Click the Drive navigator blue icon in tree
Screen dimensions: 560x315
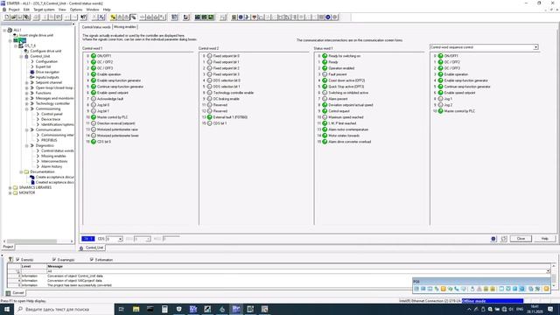click(32, 72)
